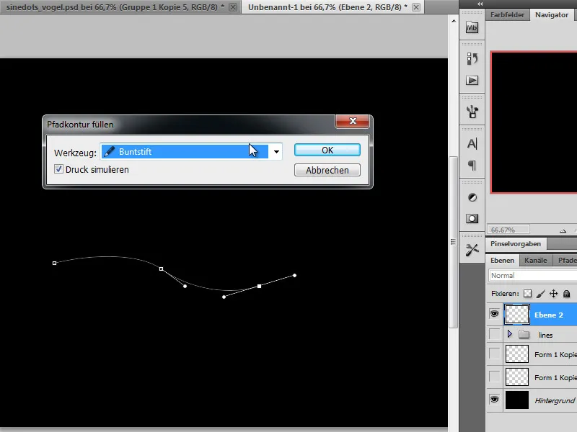577x432 pixels.
Task: Click the lock position move icon
Action: [x=553, y=294]
